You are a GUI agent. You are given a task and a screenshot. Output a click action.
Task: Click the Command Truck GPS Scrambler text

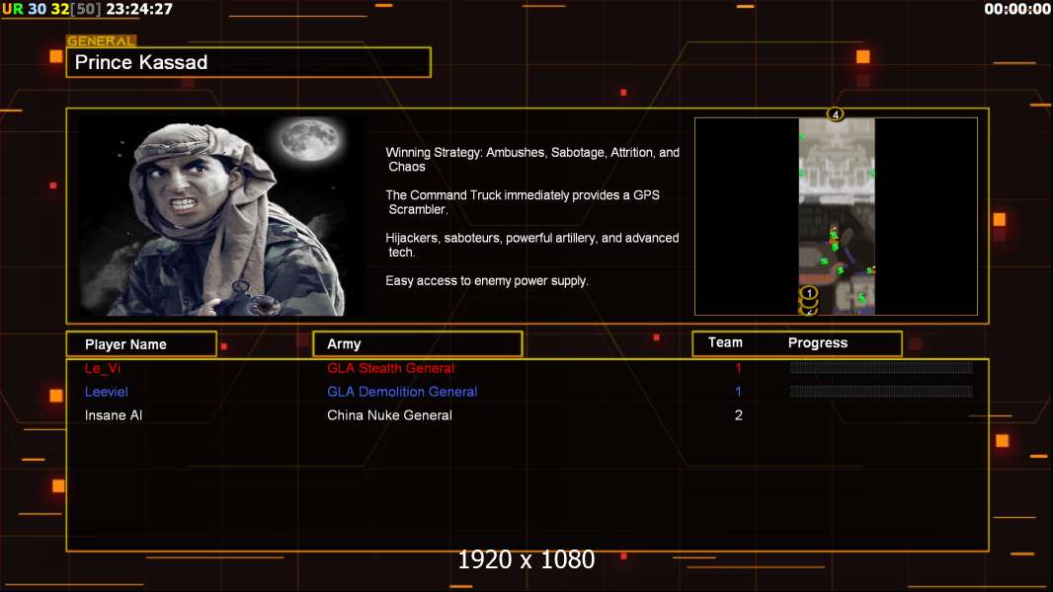coord(523,202)
